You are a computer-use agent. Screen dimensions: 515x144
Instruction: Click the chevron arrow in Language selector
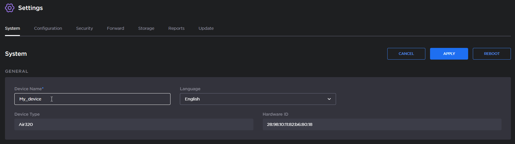(329, 99)
